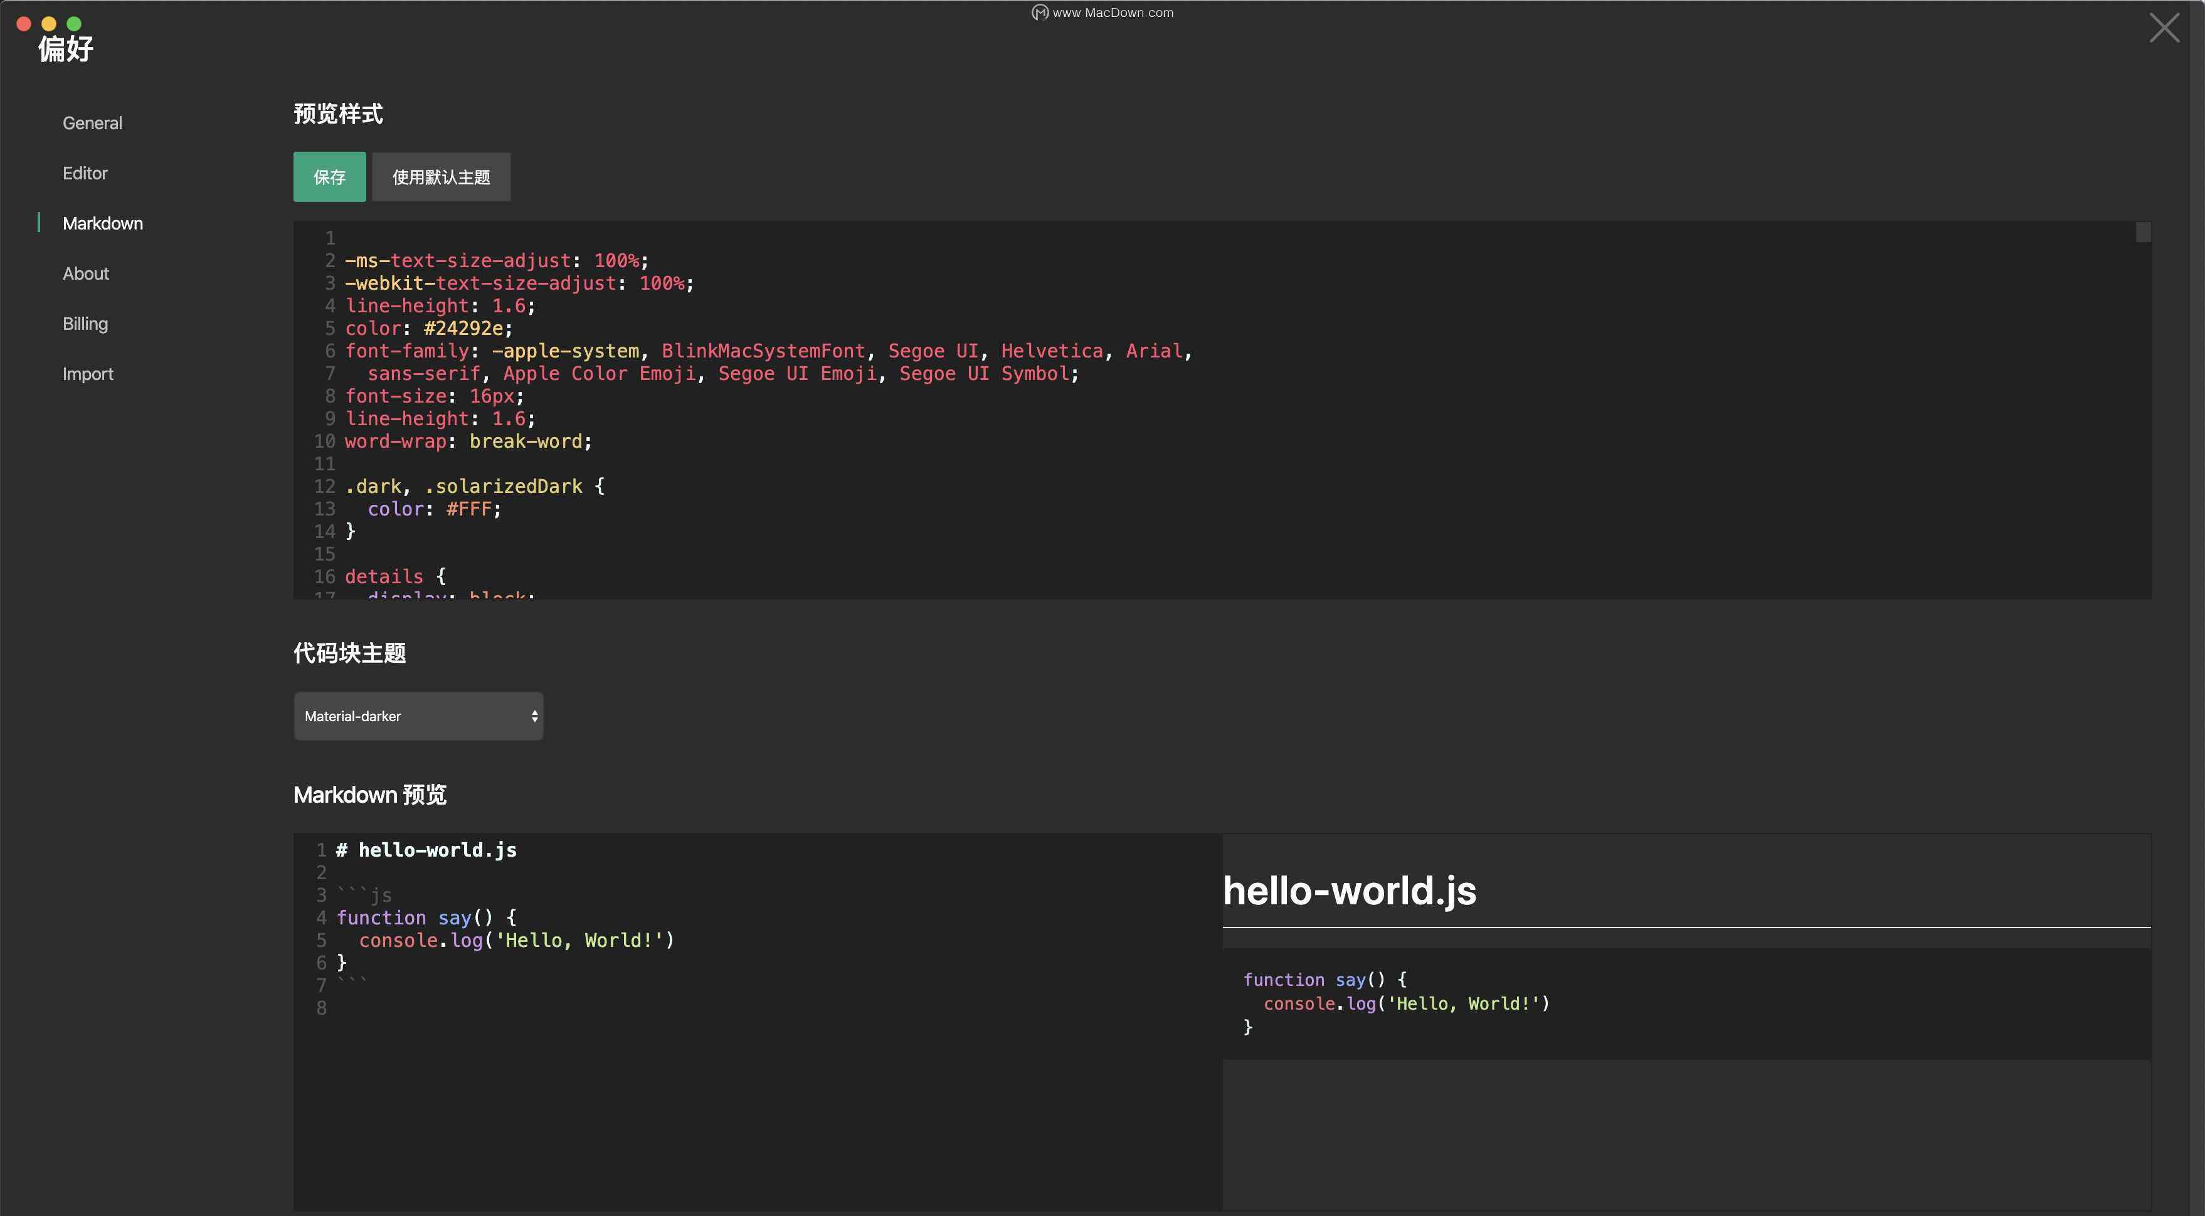Click the # hello-world.js line in markdown editor

[x=426, y=850]
